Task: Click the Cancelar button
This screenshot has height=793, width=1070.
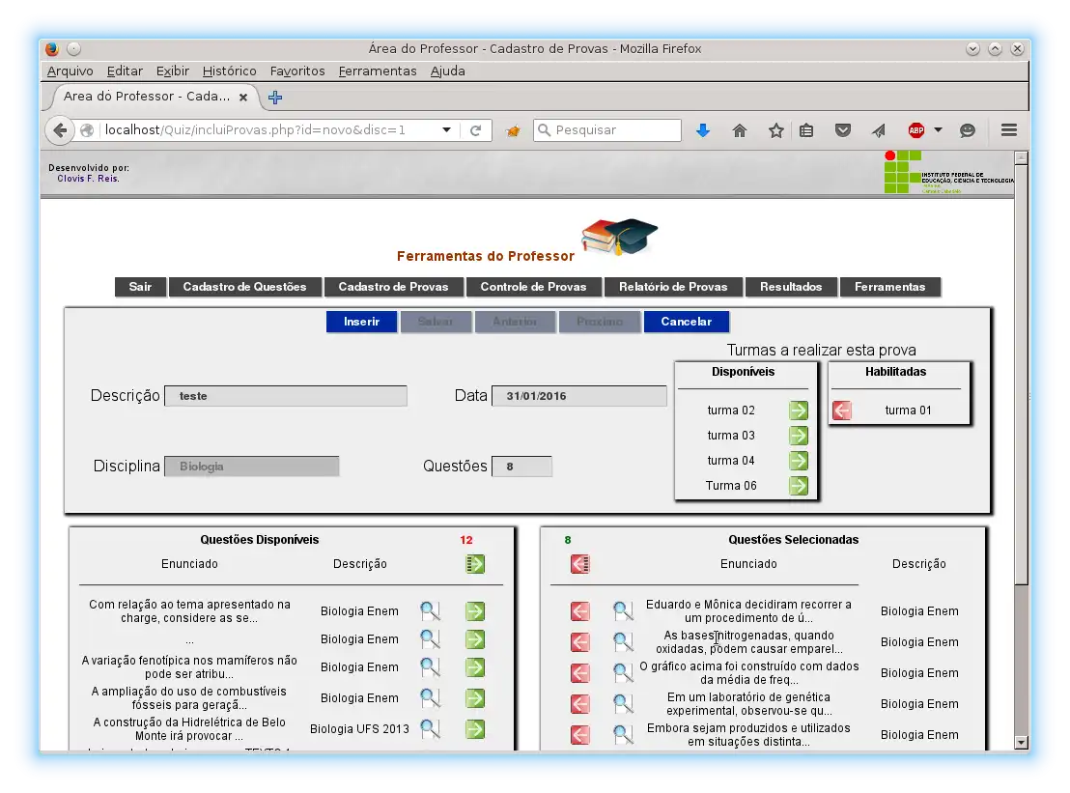Action: point(687,322)
